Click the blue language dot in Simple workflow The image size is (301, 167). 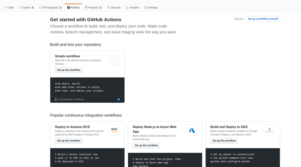[119, 99]
